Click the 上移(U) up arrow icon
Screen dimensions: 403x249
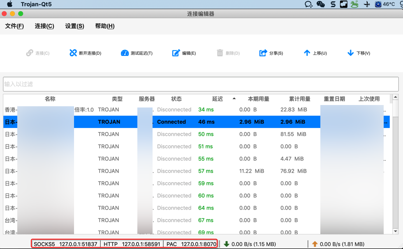coord(307,53)
